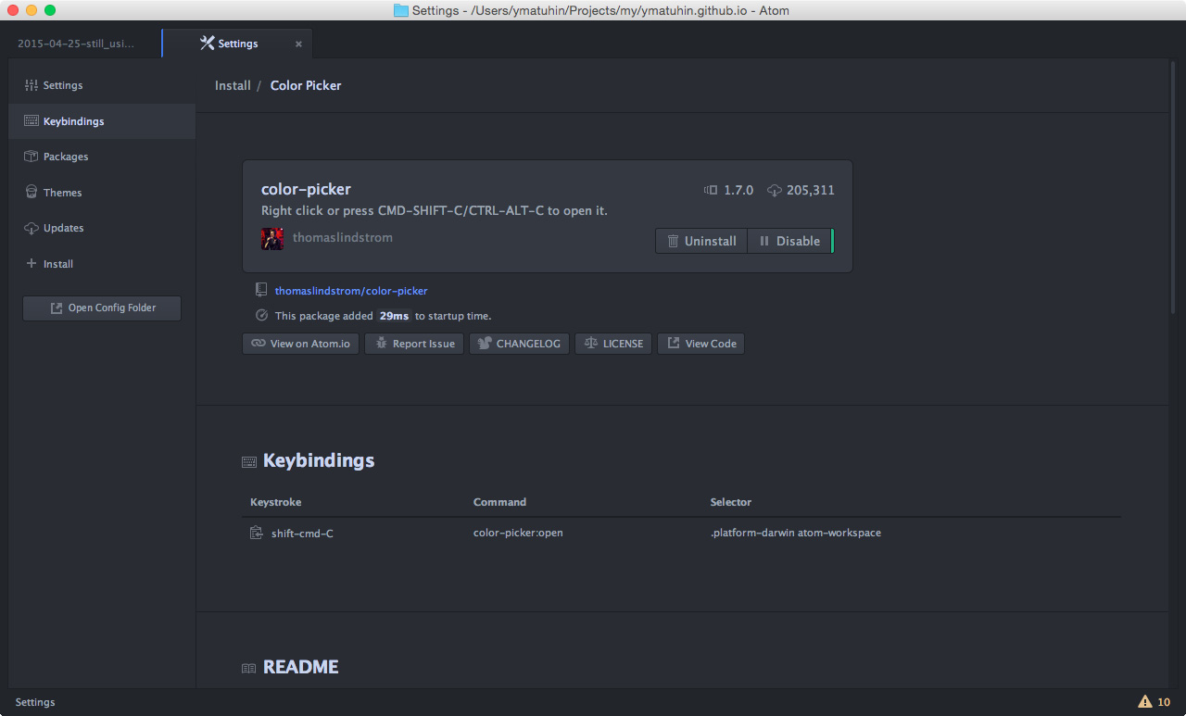The width and height of the screenshot is (1186, 716).
Task: Uninstall the color-picker package
Action: coord(701,241)
